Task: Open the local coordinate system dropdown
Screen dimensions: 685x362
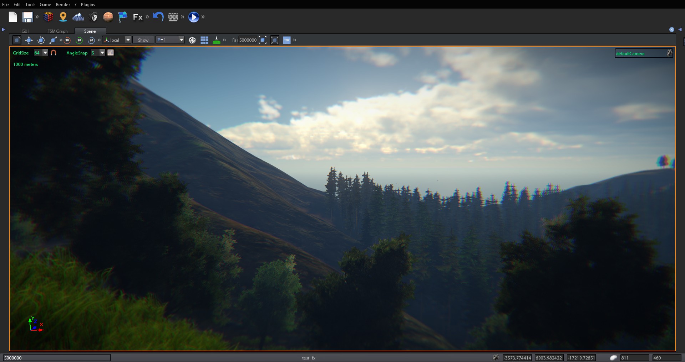Action: click(127, 40)
